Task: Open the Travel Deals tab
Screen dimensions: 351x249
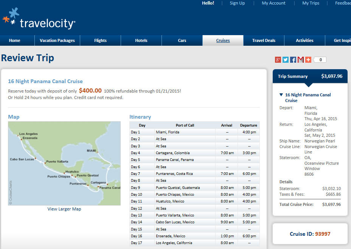Action: (x=264, y=40)
